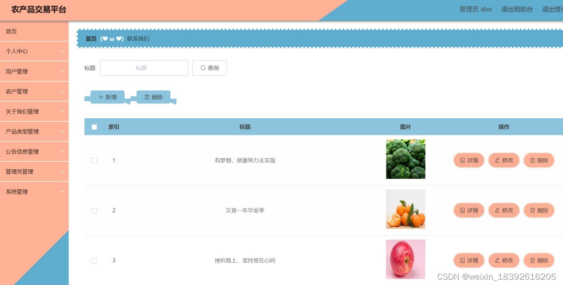Click 联系我们 in the breadcrumb
This screenshot has width=563, height=285.
tap(138, 39)
